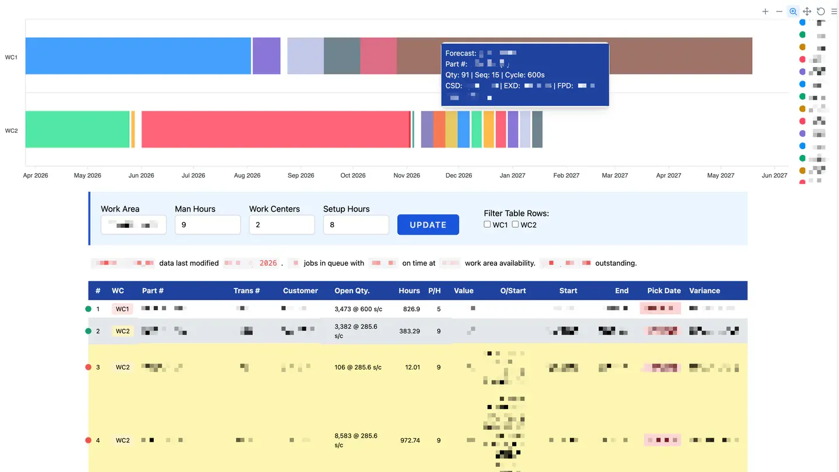Click the chart zoom out minus icon
The image size is (839, 472).
pos(779,12)
